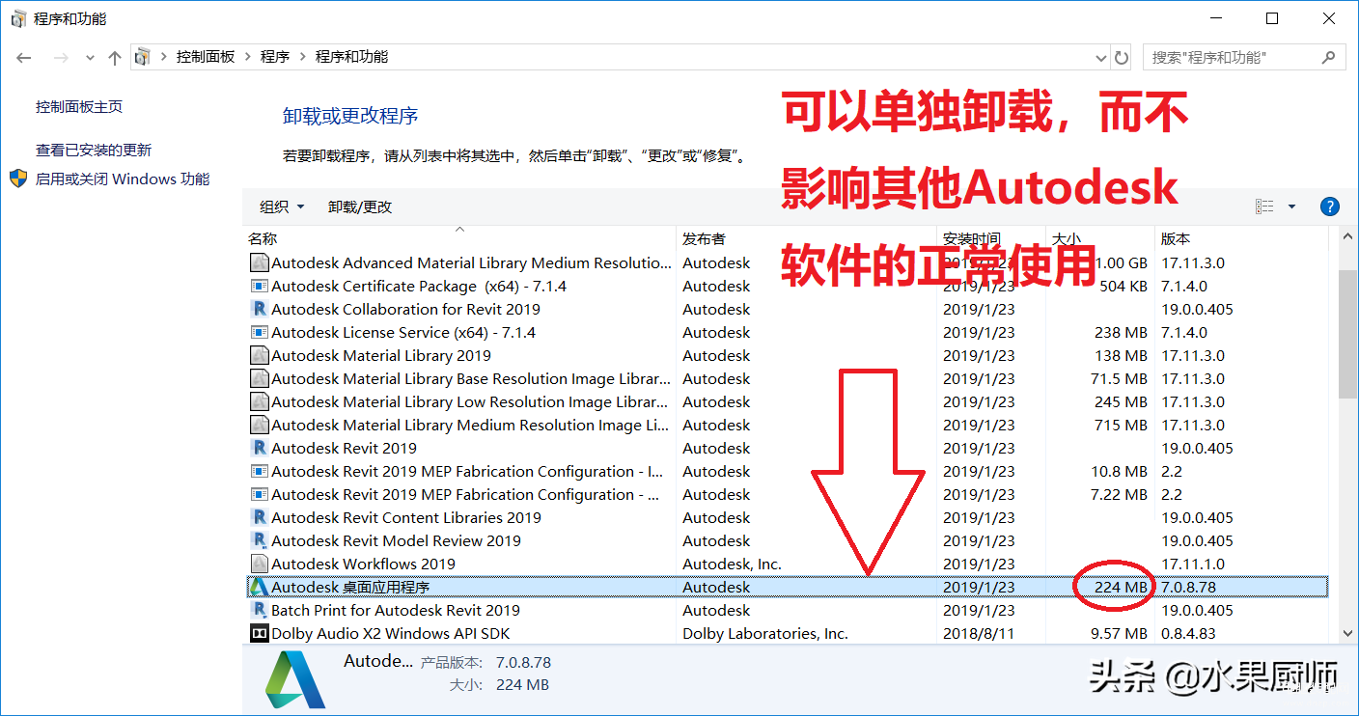Select Autodesk Material Library Base Resolution row
The image size is (1359, 716).
(787, 378)
